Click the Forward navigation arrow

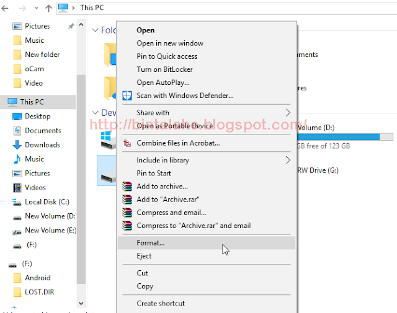(22, 8)
